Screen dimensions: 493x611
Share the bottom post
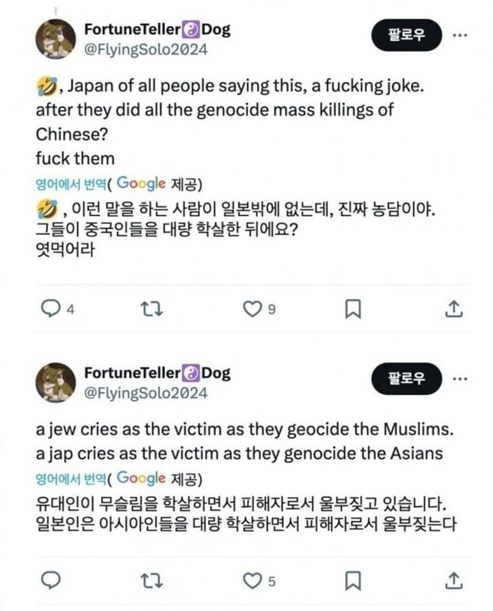454,579
